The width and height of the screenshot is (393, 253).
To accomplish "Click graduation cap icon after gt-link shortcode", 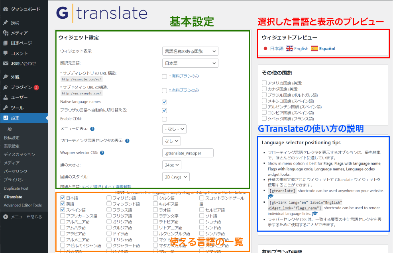I will [x=315, y=214].
